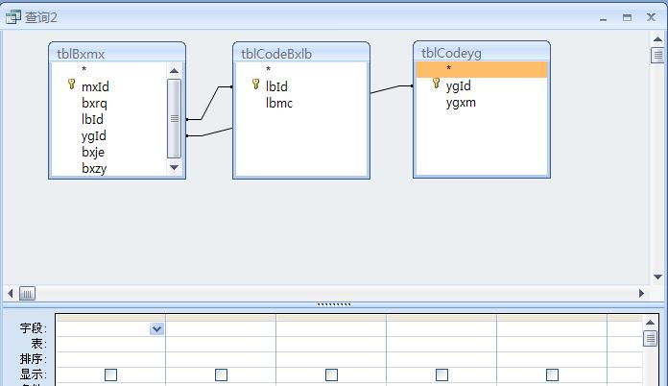The width and height of the screenshot is (668, 386).
Task: Open the 字段 dropdown in first column
Action: click(156, 329)
